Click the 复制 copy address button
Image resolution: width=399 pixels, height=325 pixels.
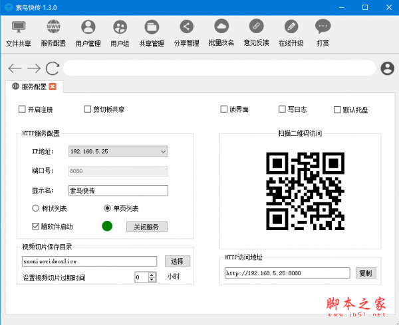366,273
